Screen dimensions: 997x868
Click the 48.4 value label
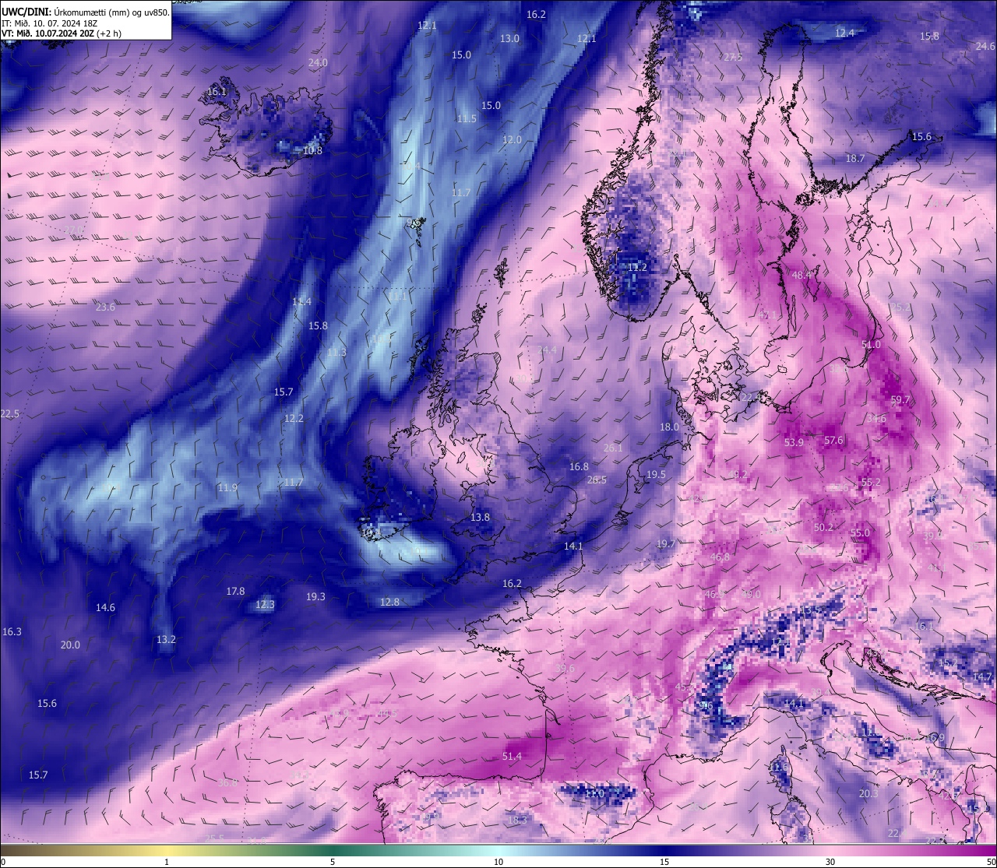click(x=801, y=275)
